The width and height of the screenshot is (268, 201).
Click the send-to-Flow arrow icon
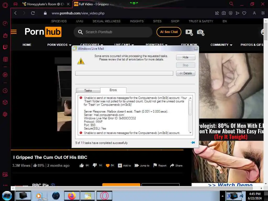tap(237, 13)
